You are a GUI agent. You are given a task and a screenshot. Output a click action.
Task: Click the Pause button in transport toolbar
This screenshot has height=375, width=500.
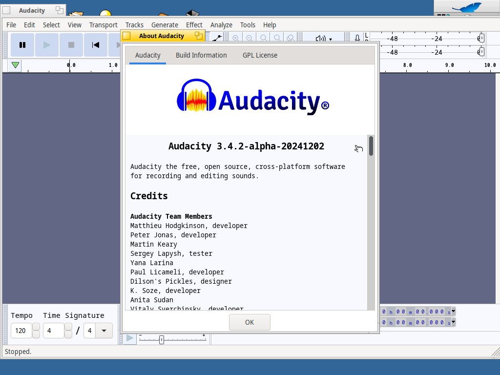pyautogui.click(x=22, y=45)
